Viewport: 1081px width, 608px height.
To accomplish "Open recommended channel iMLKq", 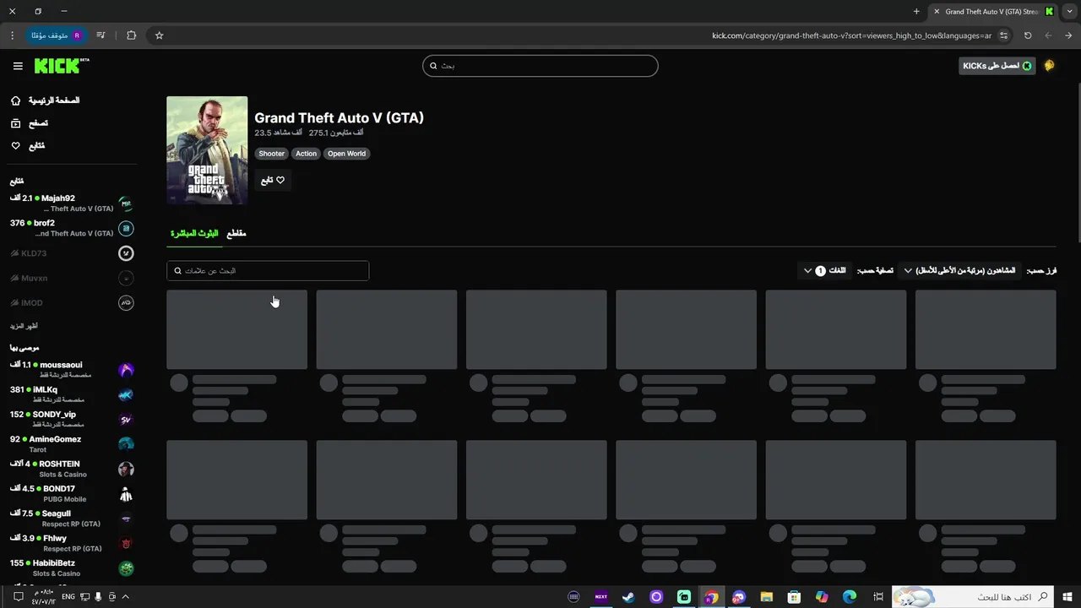I will click(72, 394).
